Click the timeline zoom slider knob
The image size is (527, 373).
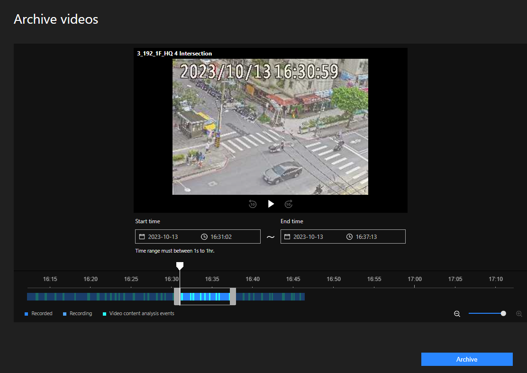pyautogui.click(x=503, y=313)
